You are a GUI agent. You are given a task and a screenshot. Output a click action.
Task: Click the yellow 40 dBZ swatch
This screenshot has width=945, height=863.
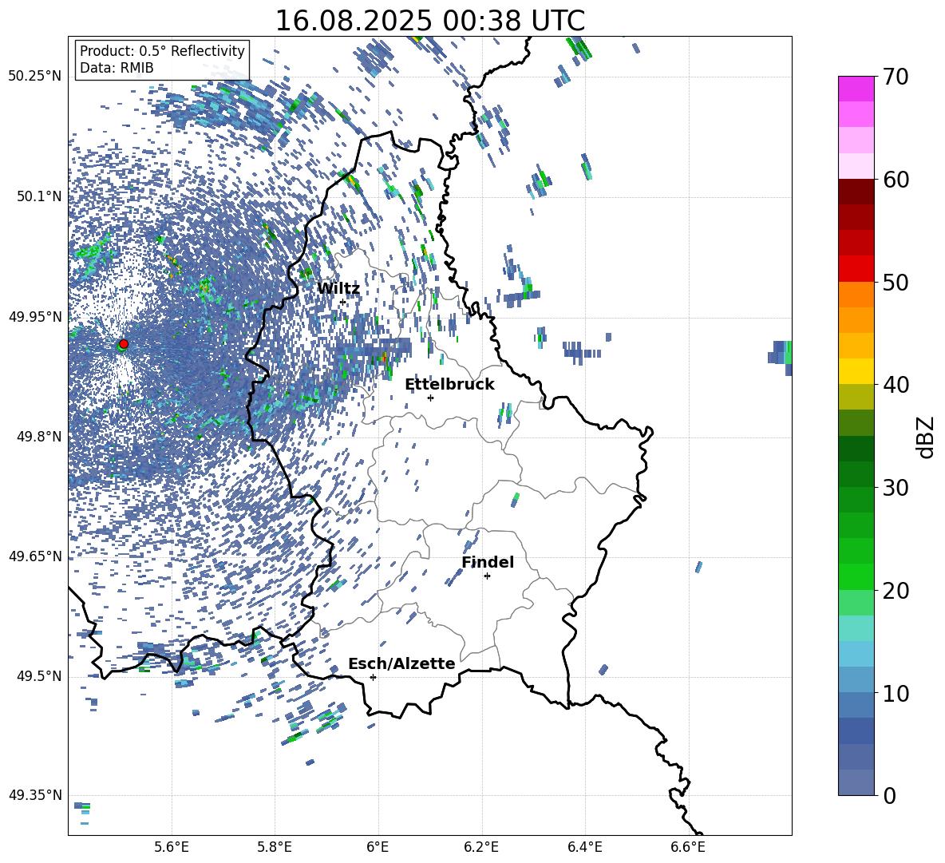(856, 371)
